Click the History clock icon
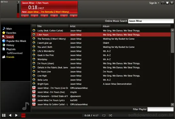The width and height of the screenshot is (175, 119). pyautogui.click(x=4, y=45)
